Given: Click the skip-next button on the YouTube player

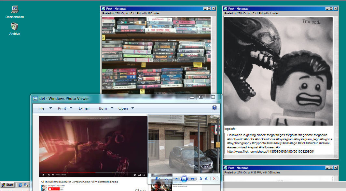Looking at the screenshot, I should [x=48, y=175].
